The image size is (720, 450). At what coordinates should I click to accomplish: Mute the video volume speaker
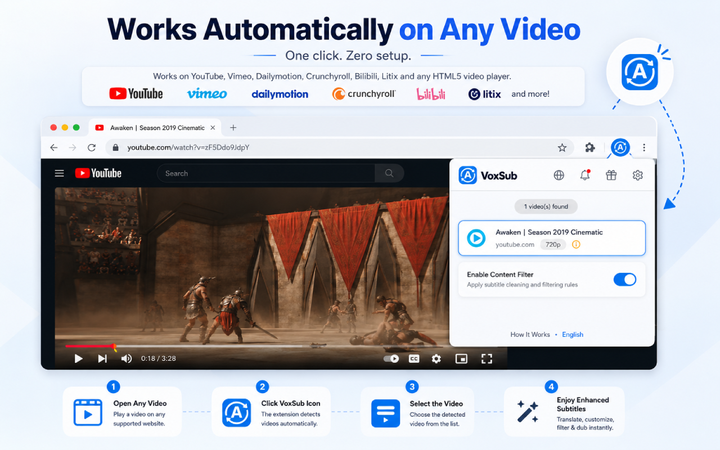point(127,358)
